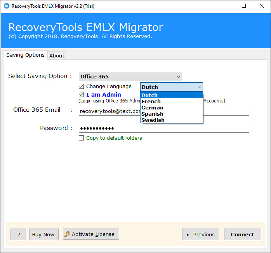Maximize the EMLX Migrator window
Image resolution: width=271 pixels, height=253 pixels.
point(244,6)
